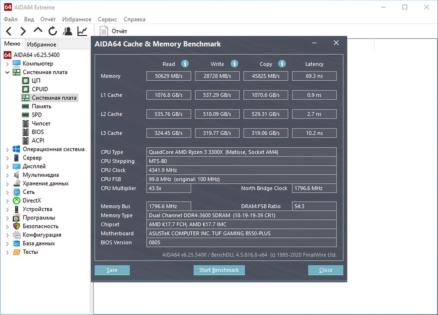Image resolution: width=438 pixels, height=315 pixels.
Task: Click the info icon next to Copy
Action: 282,64
